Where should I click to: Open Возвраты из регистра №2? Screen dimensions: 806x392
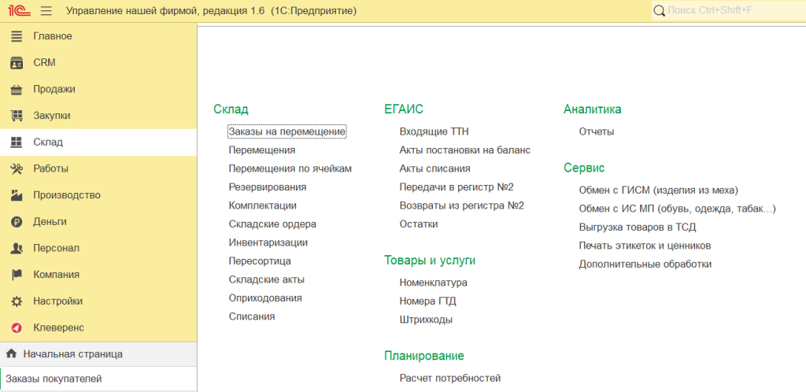point(461,205)
